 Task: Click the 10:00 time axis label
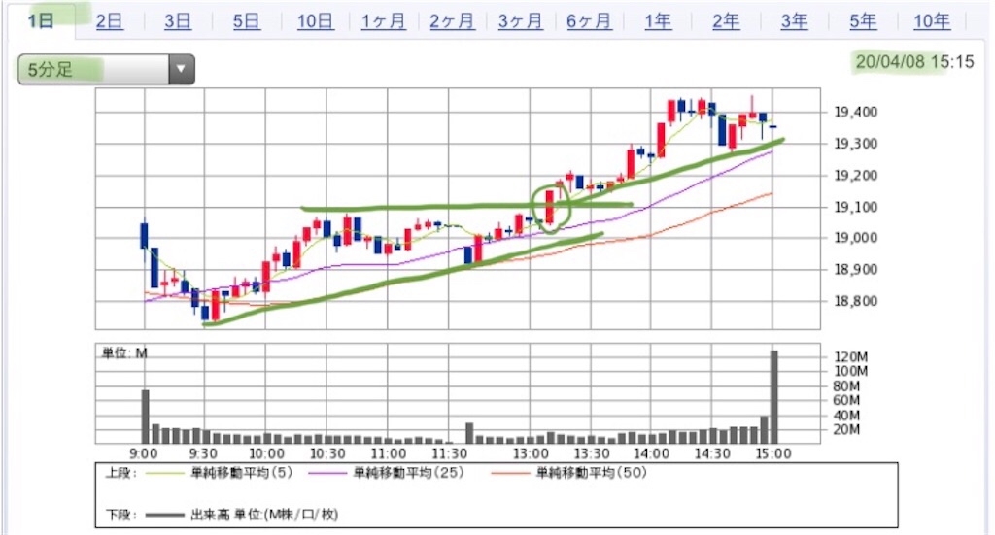266,453
